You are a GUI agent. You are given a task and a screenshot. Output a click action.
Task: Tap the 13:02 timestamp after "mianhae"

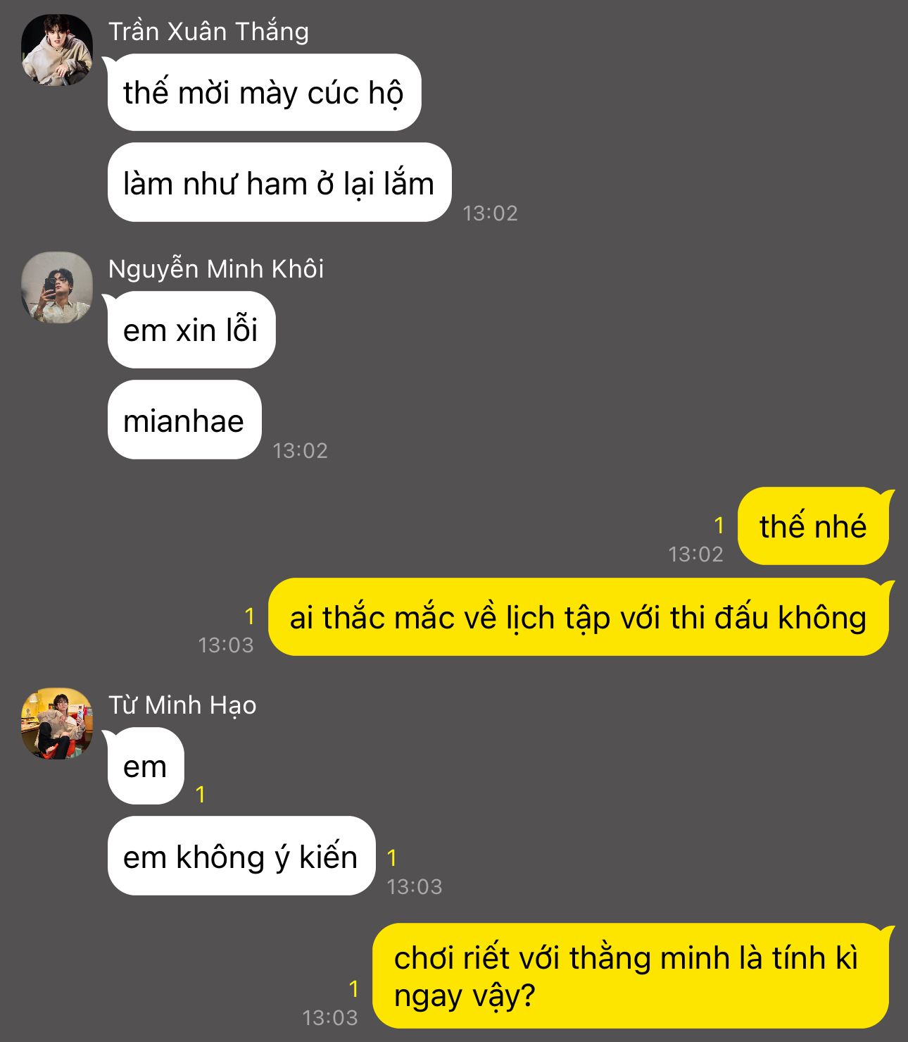(301, 451)
